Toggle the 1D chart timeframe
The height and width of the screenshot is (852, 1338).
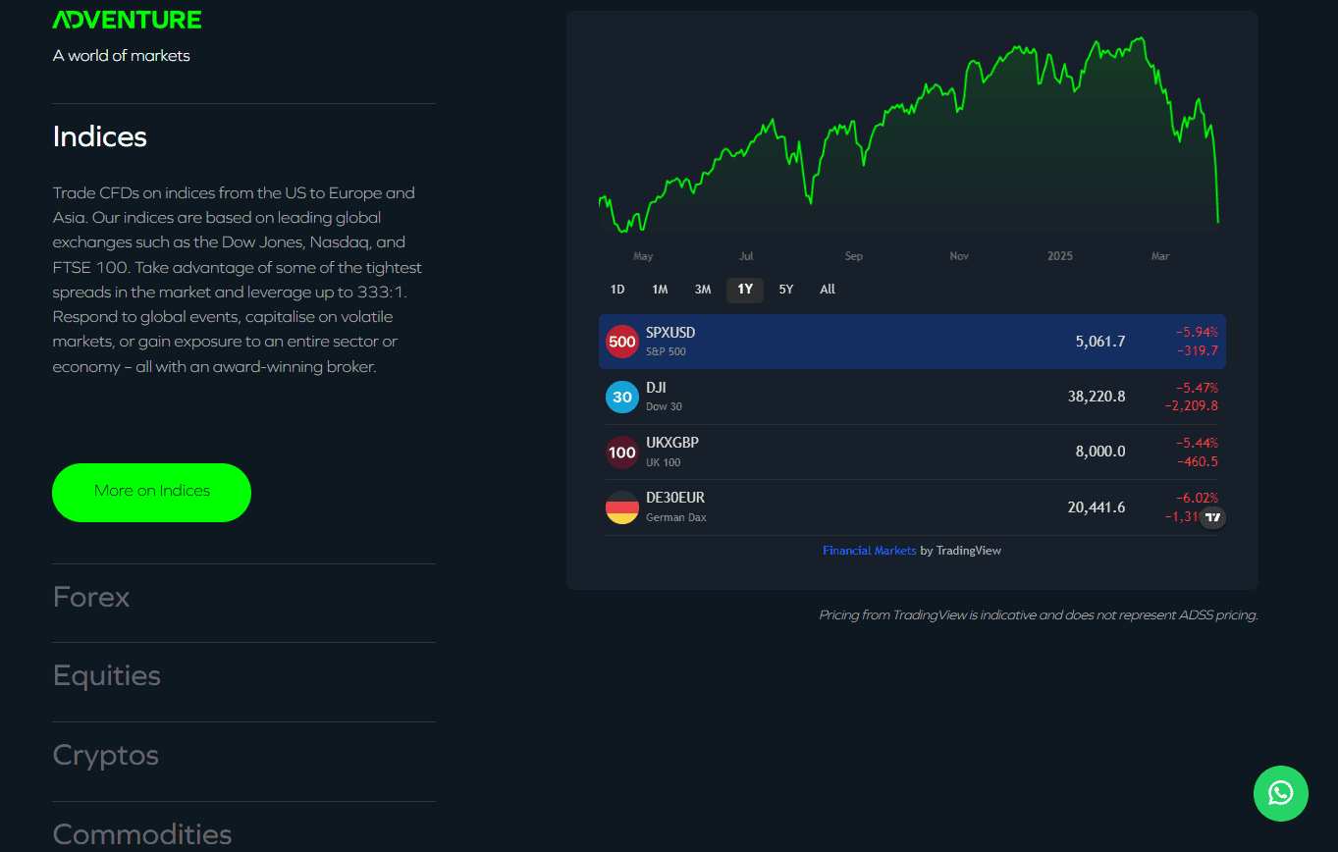(616, 289)
